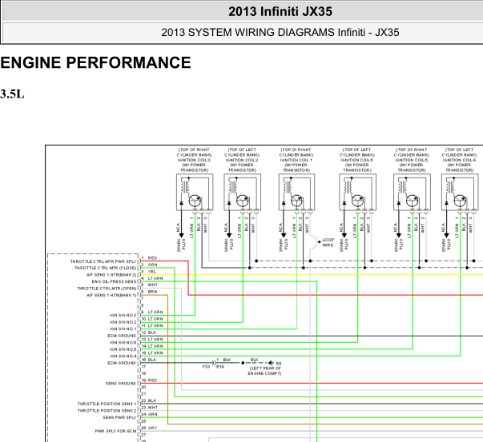Click the "ENG OIL PRESS SENS" pin label
Image resolution: width=483 pixels, height=442 pixels.
point(114,282)
